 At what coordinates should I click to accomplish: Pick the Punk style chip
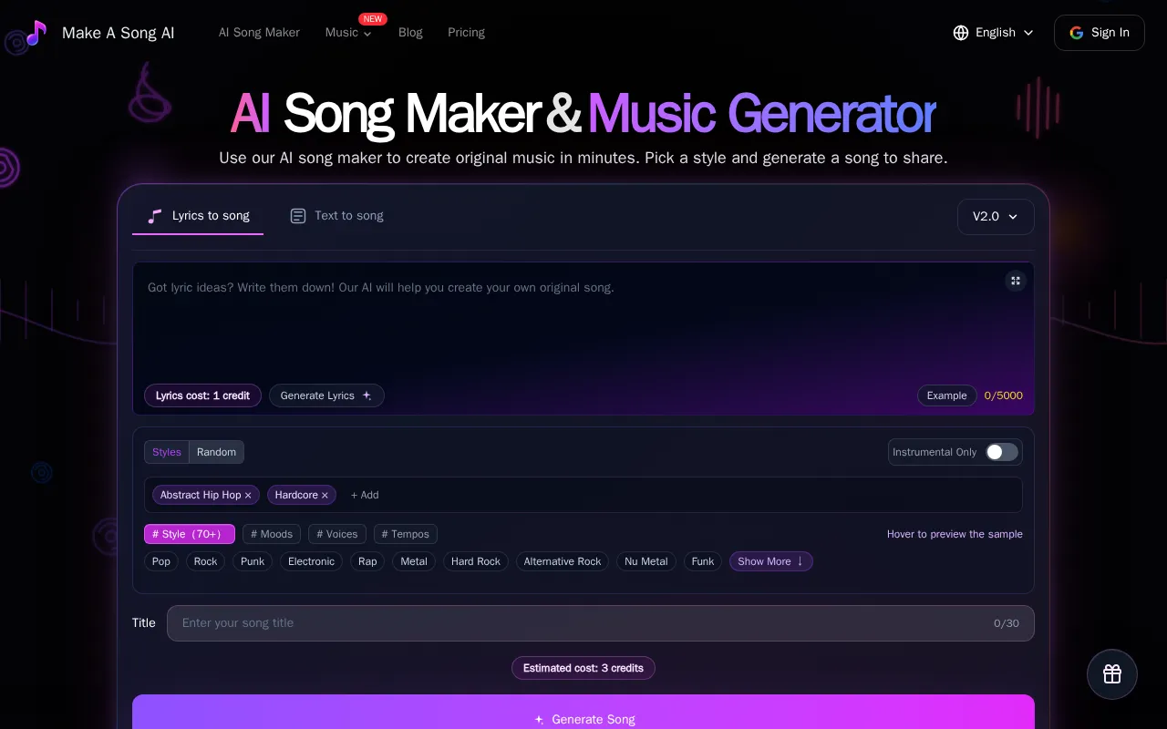pyautogui.click(x=253, y=561)
